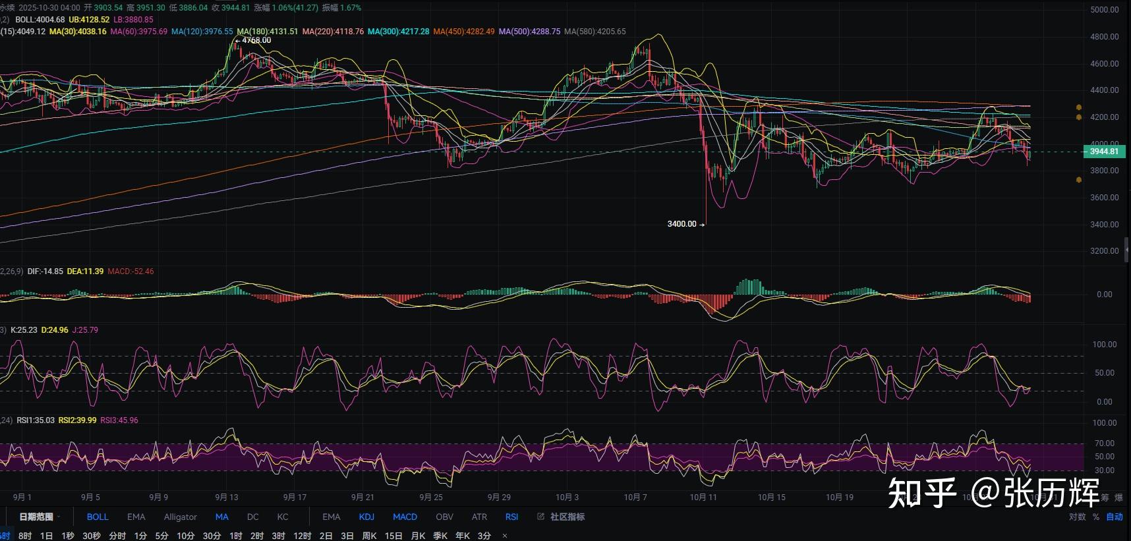Switch chart to 30分 interval
Viewport: 1131px width, 541px height.
pos(212,536)
